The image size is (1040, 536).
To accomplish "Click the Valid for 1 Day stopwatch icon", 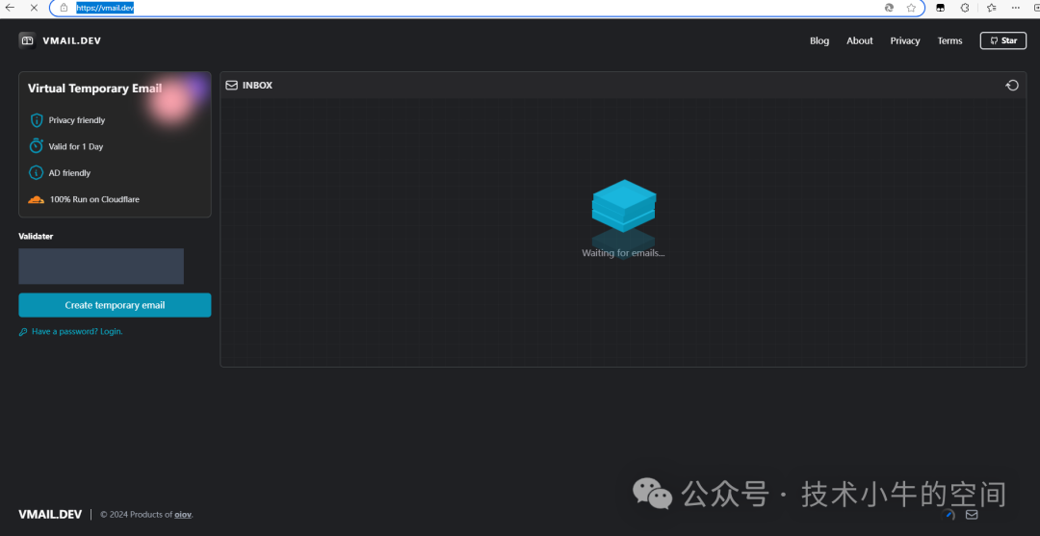I will pyautogui.click(x=36, y=146).
